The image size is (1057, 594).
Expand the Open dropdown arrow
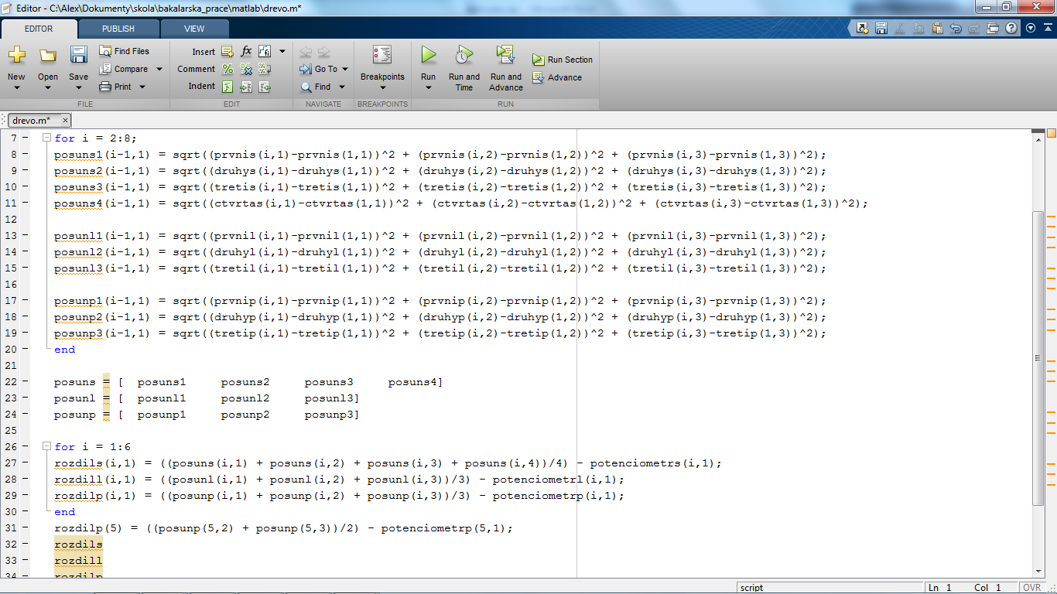click(48, 87)
